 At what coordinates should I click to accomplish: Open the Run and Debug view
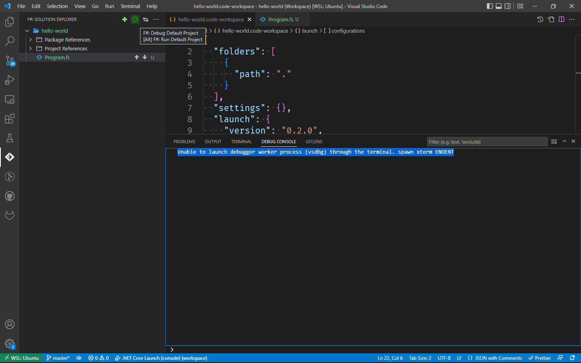10,80
